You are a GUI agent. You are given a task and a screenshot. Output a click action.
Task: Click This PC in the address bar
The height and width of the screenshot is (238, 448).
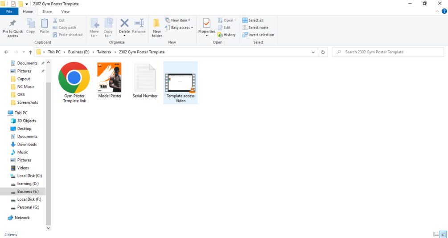[x=54, y=52]
